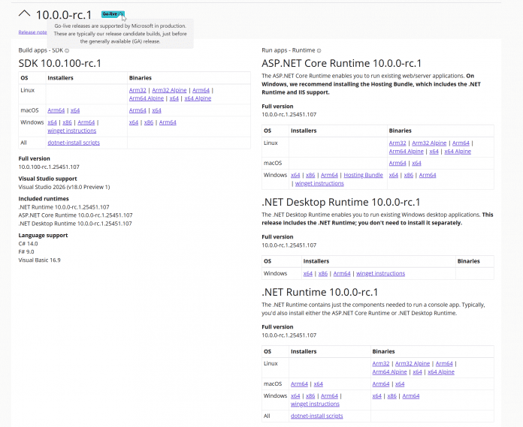523x427 pixels.
Task: Open .NET Desktop Runtime winget instructions
Action: (380, 273)
